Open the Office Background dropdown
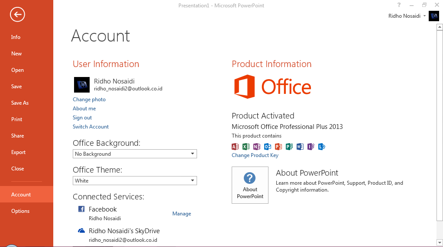Image resolution: width=443 pixels, height=247 pixels. point(135,154)
